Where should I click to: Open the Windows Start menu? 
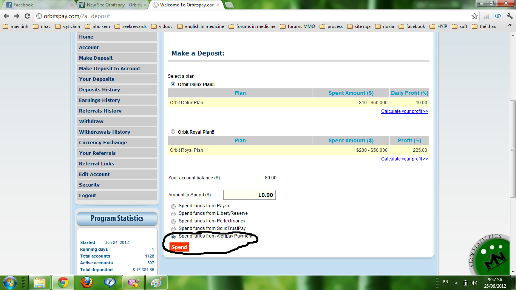[9, 282]
